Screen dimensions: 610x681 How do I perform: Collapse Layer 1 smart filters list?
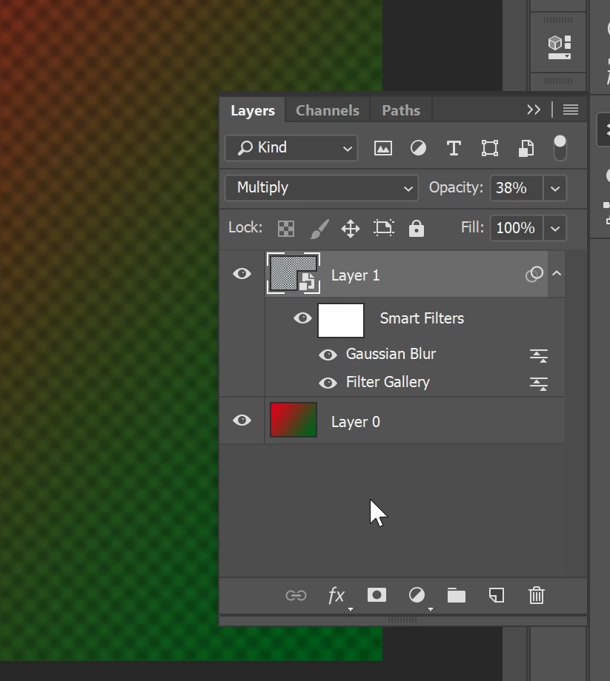557,274
